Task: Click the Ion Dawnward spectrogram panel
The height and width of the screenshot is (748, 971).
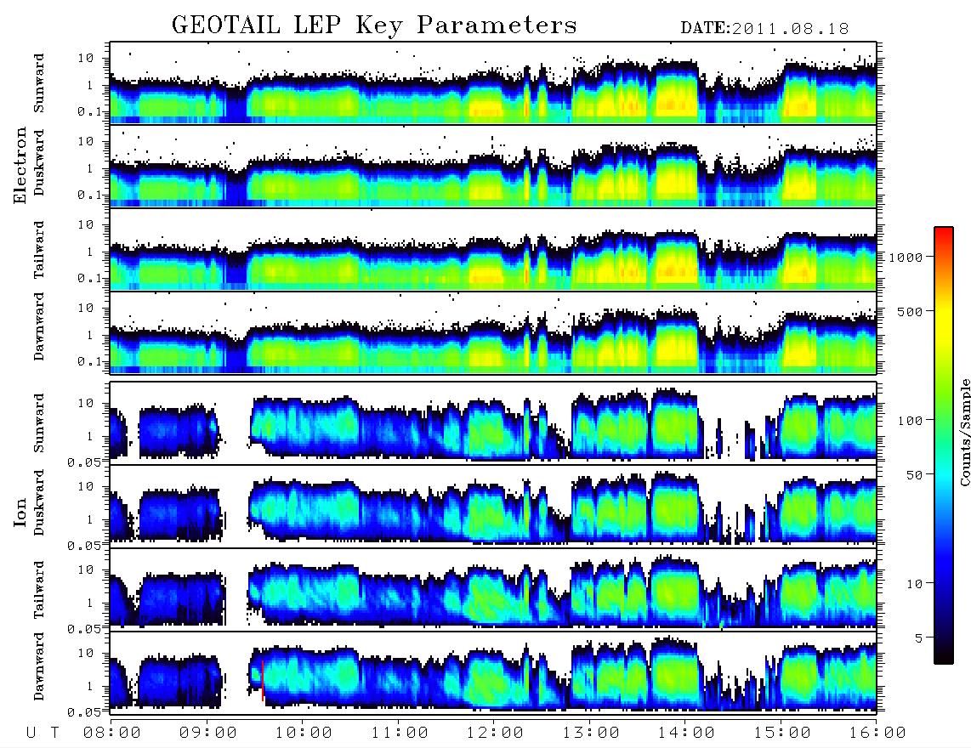Action: [493, 672]
